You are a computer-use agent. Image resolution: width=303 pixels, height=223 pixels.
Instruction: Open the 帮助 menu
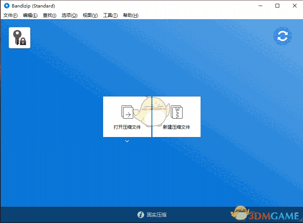tap(131, 15)
